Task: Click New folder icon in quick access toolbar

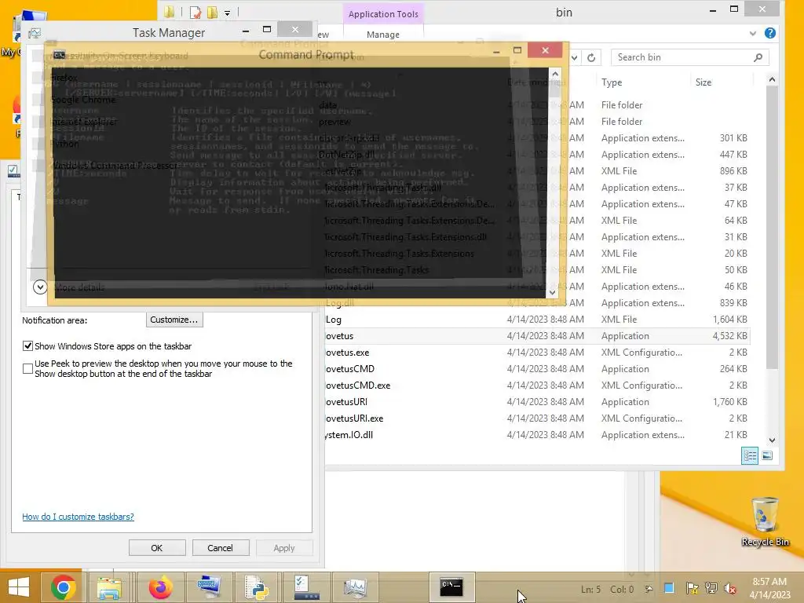Action: [212, 13]
